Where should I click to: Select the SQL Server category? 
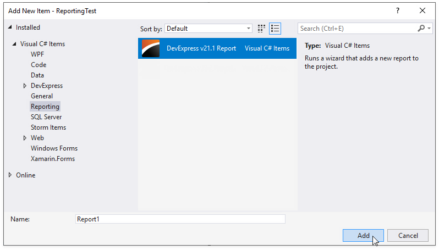point(46,117)
